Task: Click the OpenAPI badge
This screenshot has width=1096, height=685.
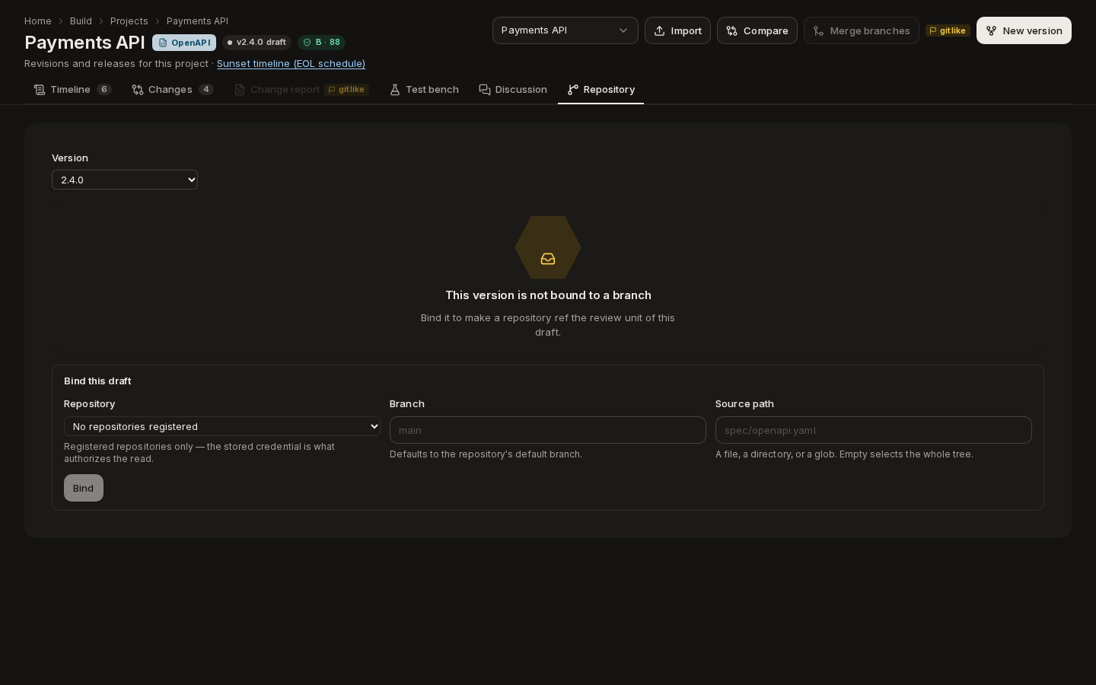Action: [x=184, y=43]
